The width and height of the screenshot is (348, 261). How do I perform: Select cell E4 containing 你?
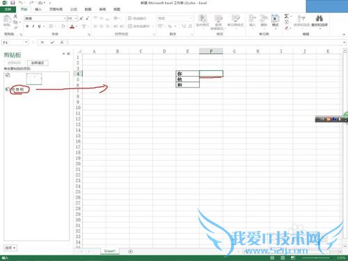click(187, 74)
